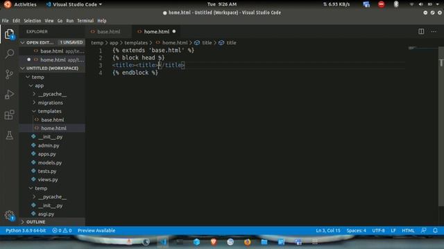Viewport: 444px width, 249px height.
Task: Click code line 4 endblock text
Action: pyautogui.click(x=135, y=73)
